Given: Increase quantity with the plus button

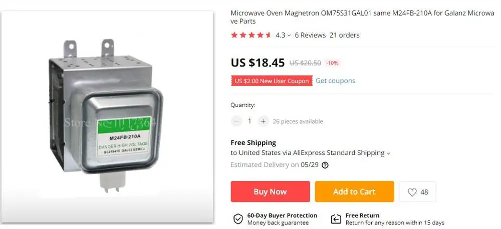Looking at the screenshot, I should click(x=263, y=121).
